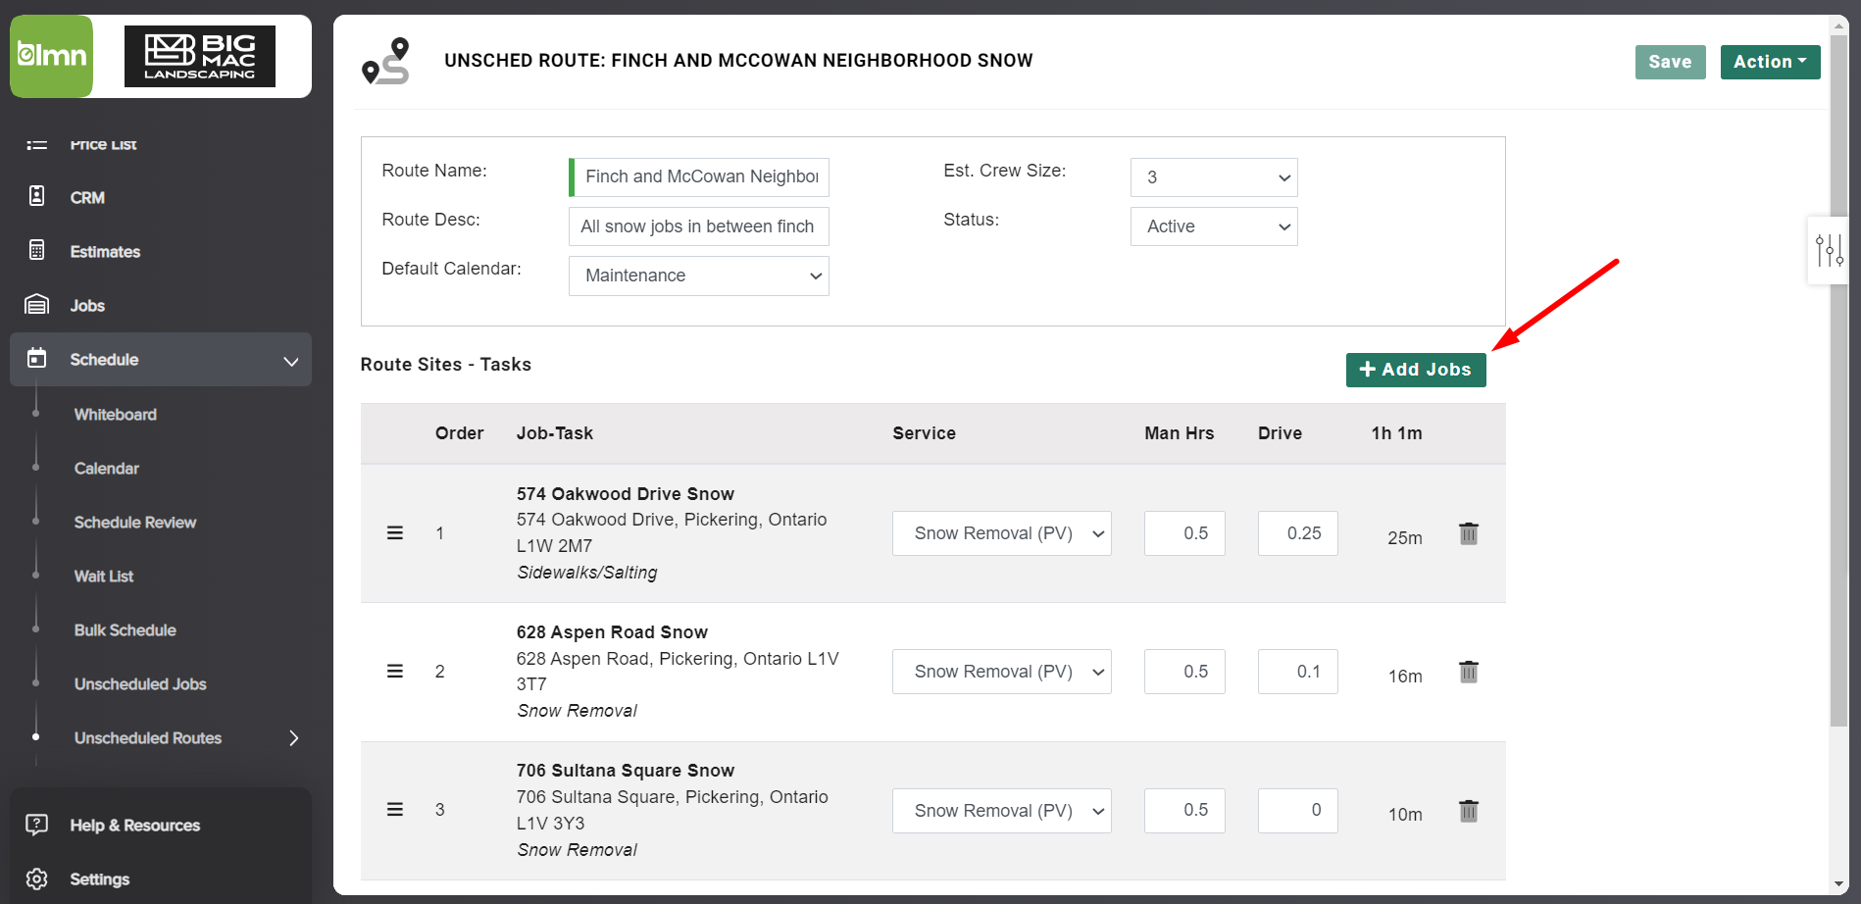Viewport: 1861px width, 904px height.
Task: Click the drag handle for 628 Aspen Road row
Action: point(395,672)
